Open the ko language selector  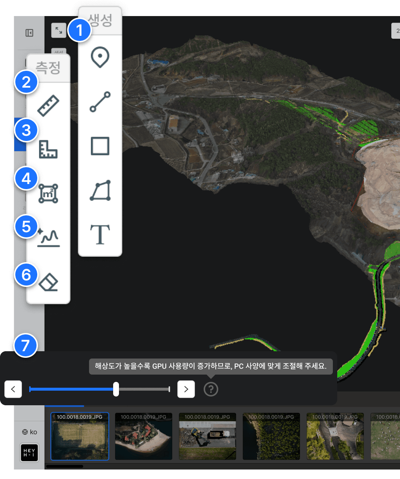[x=30, y=432]
